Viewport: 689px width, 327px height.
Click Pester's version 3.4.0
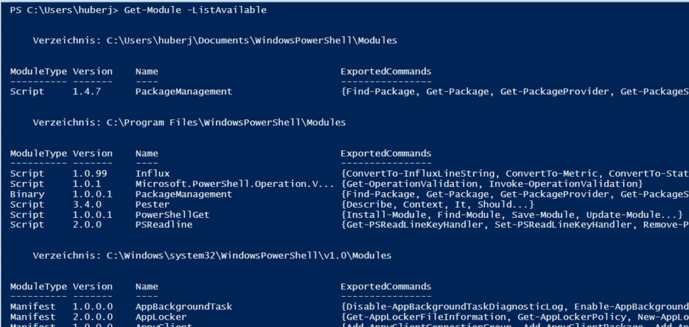(87, 204)
